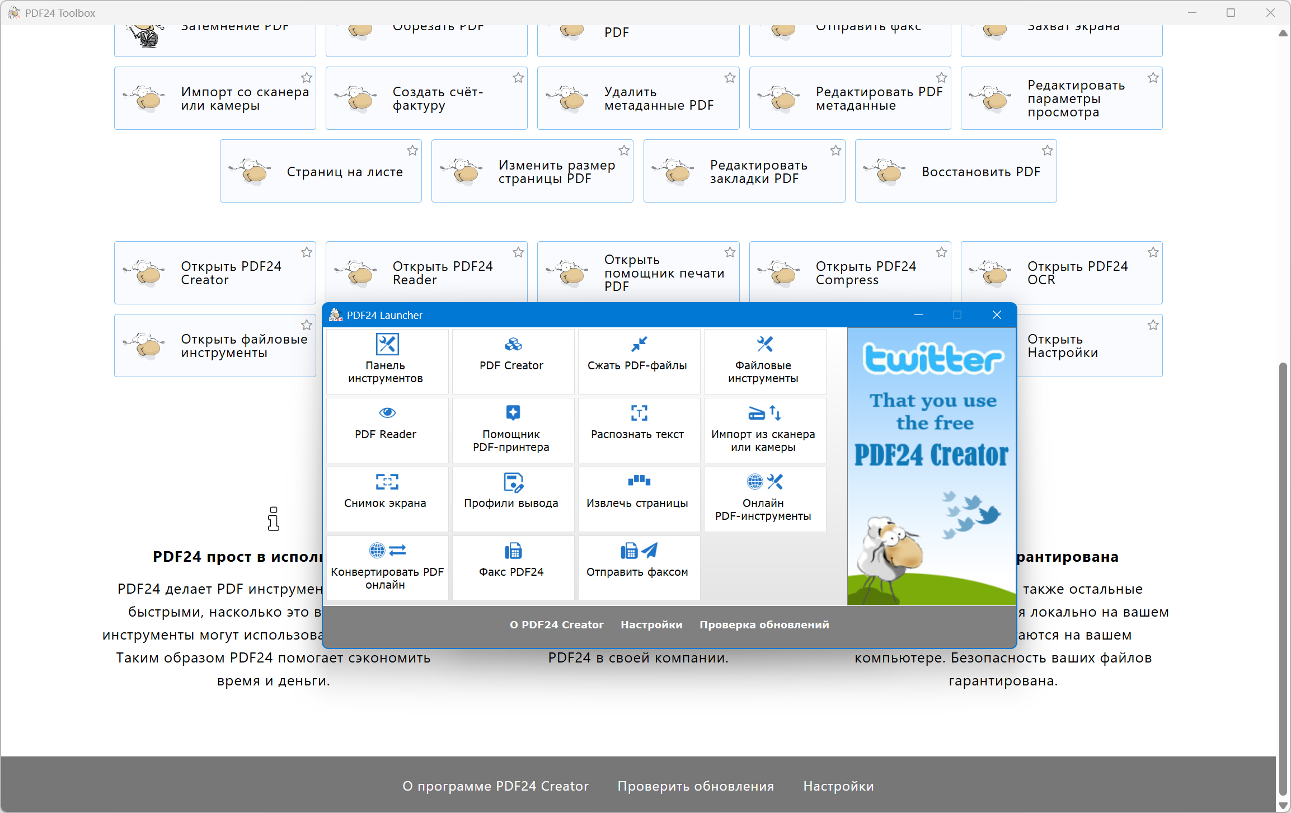The image size is (1291, 813).
Task: Open the Сжать PDF-файлы tool
Action: tap(638, 361)
